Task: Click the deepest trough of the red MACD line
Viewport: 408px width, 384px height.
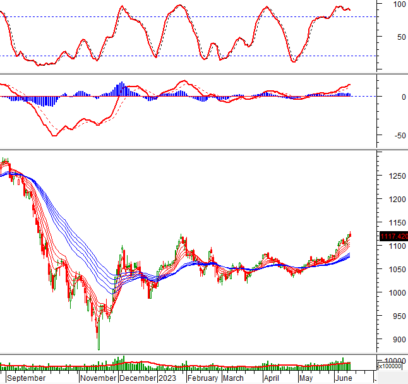Action: pyautogui.click(x=54, y=135)
